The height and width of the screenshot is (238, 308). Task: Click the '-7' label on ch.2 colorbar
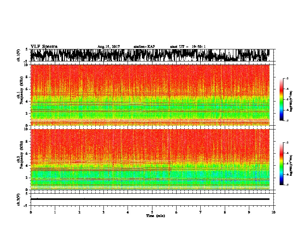pos(287,185)
